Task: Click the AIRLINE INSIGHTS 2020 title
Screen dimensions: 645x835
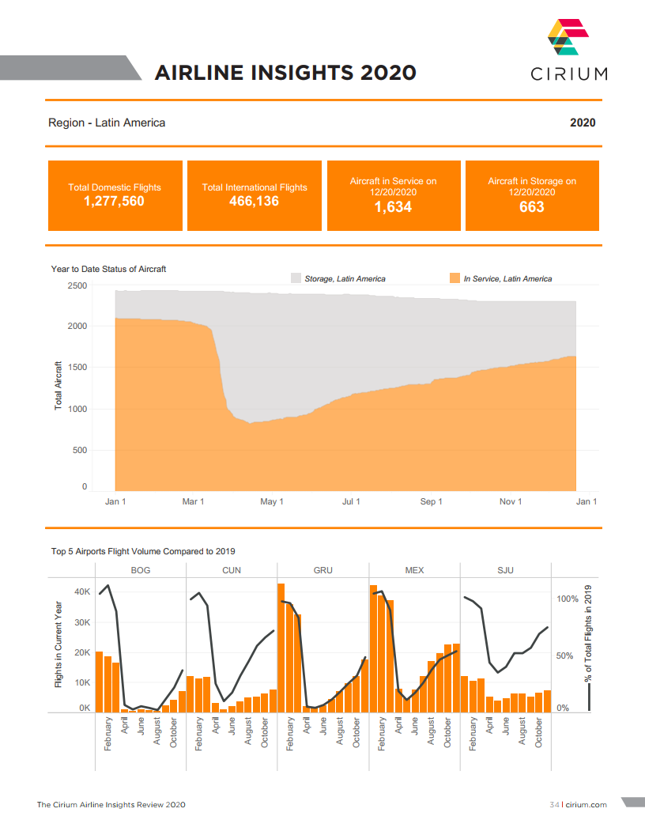Action: [x=285, y=73]
